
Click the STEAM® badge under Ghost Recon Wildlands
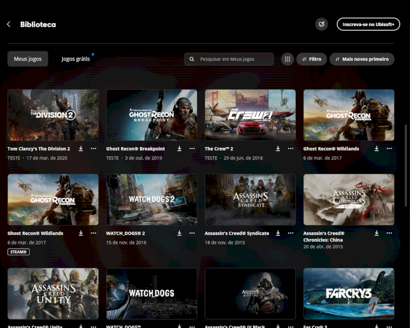[x=18, y=252]
